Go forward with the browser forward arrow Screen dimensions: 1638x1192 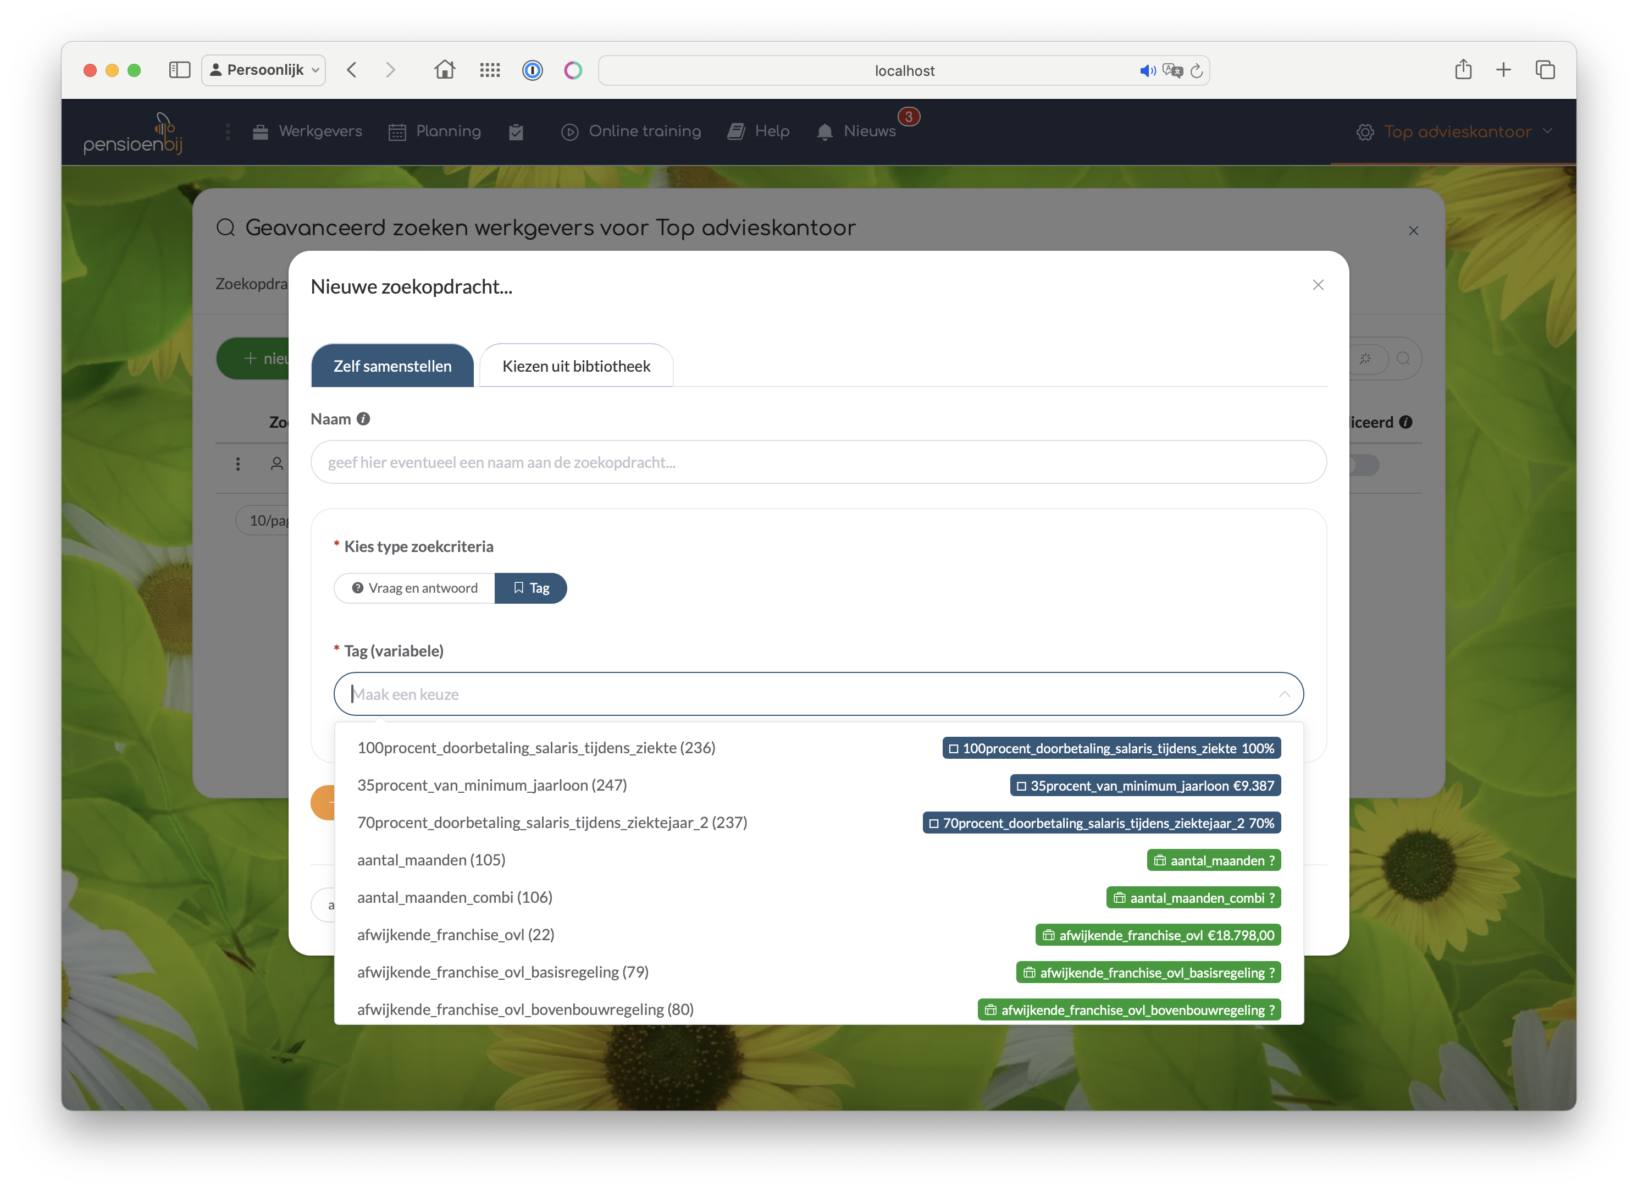[391, 70]
